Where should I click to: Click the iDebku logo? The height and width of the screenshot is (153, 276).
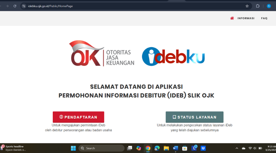[174, 56]
